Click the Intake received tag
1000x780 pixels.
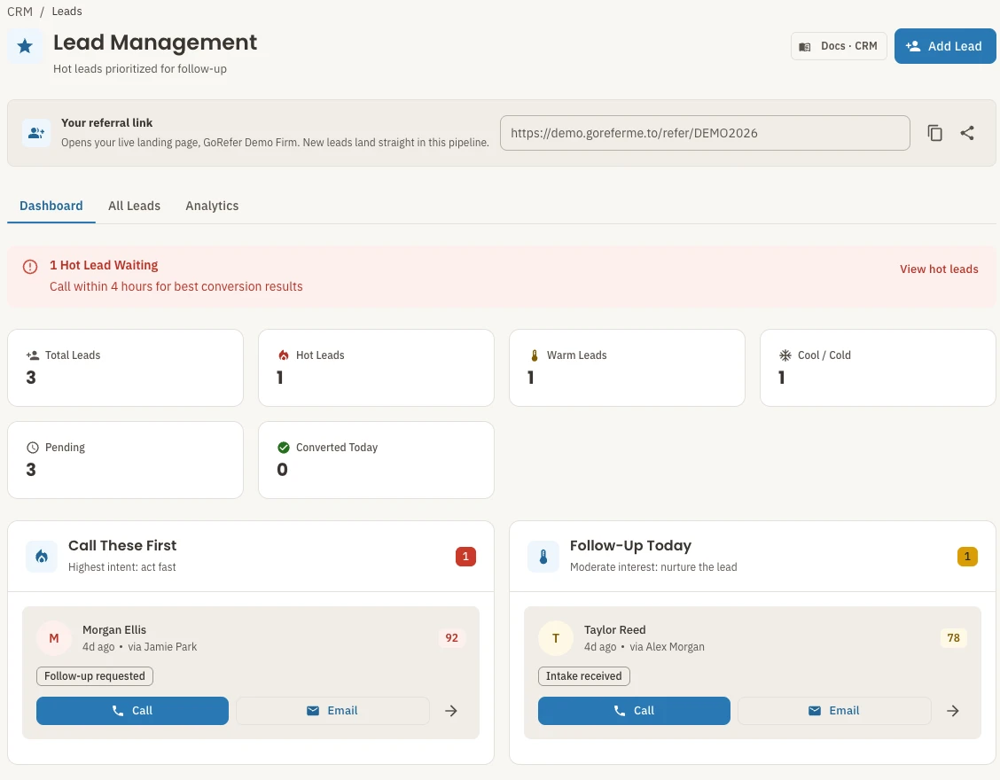coord(583,676)
